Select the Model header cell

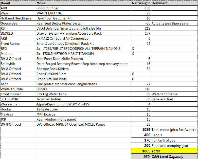click(x=83, y=3)
